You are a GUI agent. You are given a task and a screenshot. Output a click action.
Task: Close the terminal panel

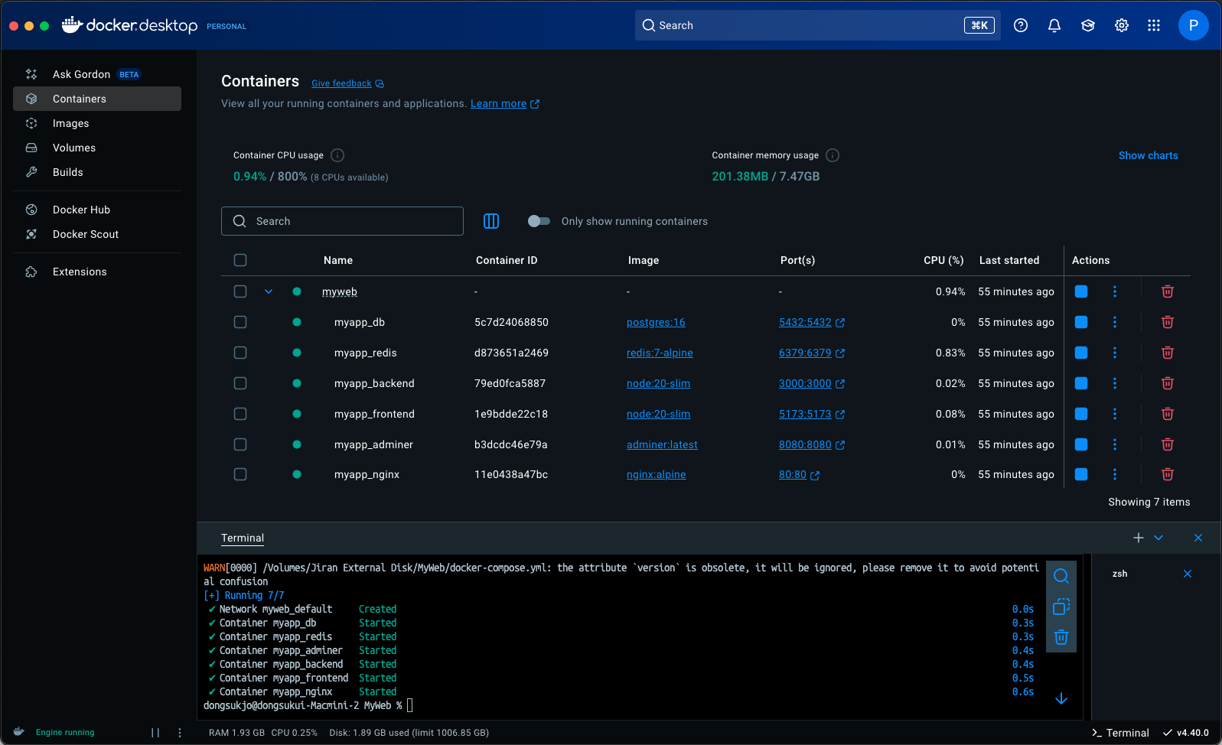(1198, 538)
